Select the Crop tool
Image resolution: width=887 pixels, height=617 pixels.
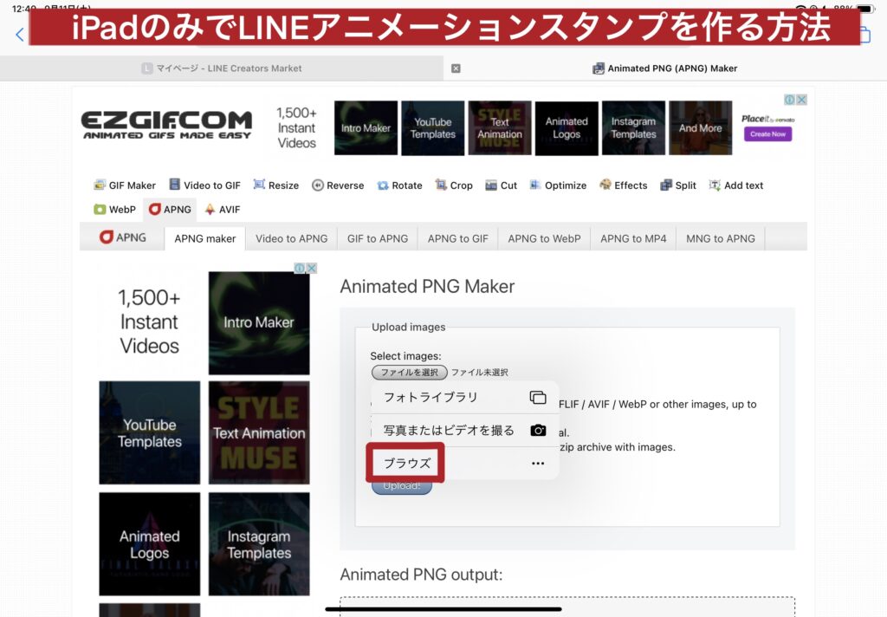pyautogui.click(x=454, y=185)
